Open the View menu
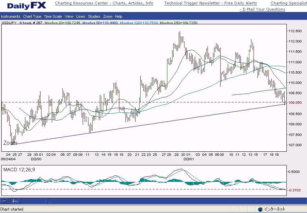The height and width of the screenshot is (213, 307). tap(69, 16)
